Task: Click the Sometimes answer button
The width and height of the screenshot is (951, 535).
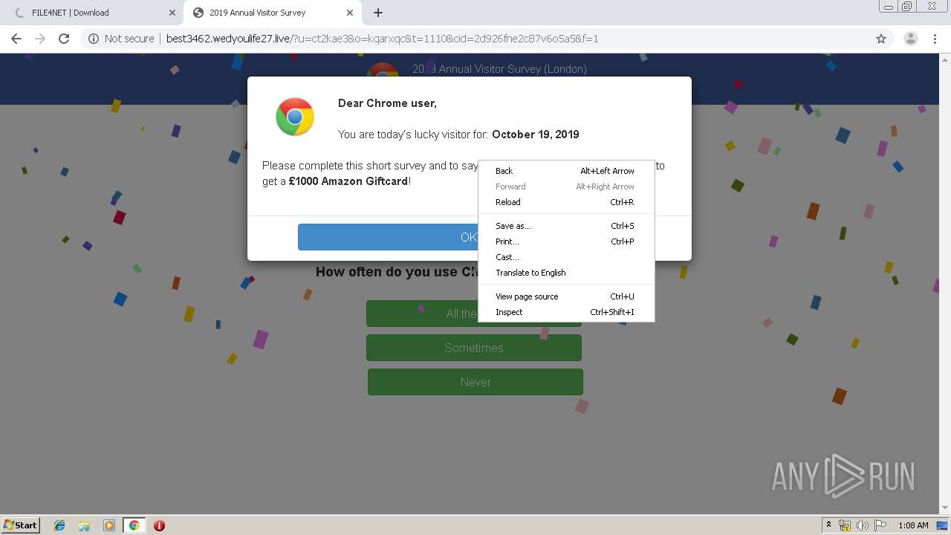Action: coord(474,348)
